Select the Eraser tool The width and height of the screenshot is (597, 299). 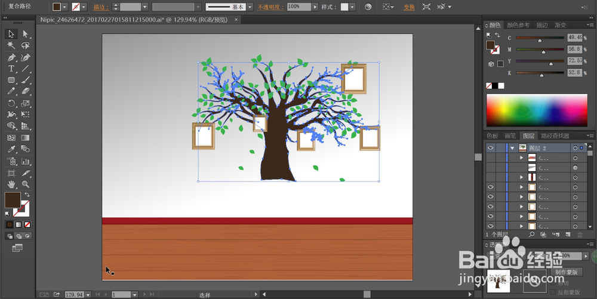pyautogui.click(x=26, y=91)
